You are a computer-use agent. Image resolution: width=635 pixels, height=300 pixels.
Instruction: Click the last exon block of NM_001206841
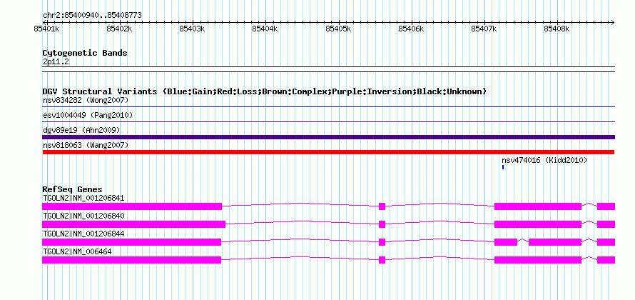click(x=606, y=206)
